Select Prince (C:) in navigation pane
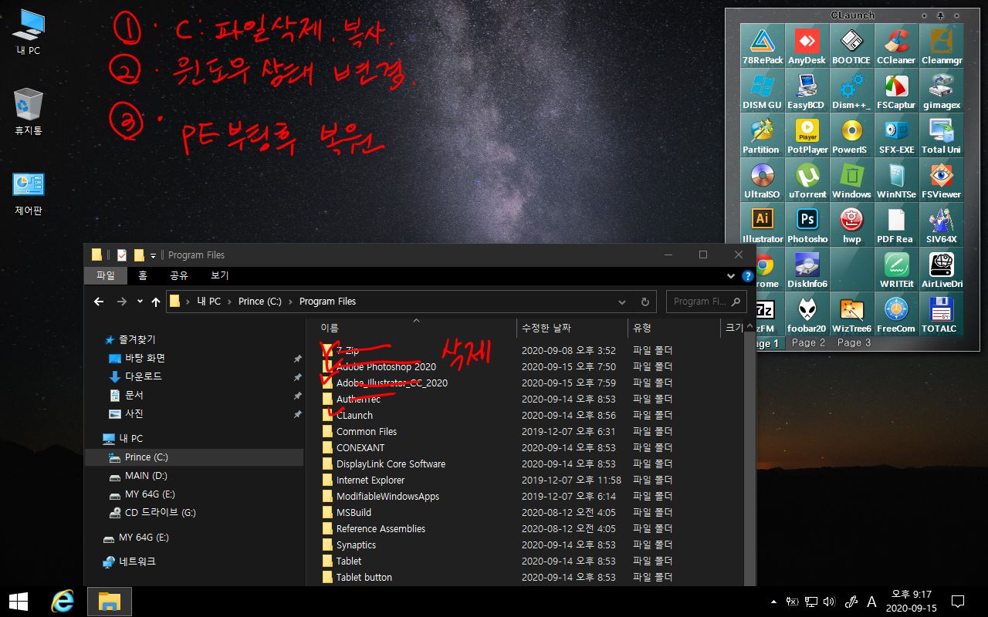 (195, 457)
